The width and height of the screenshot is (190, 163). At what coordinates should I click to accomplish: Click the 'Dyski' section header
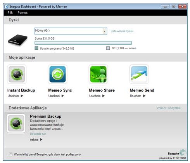14,20
